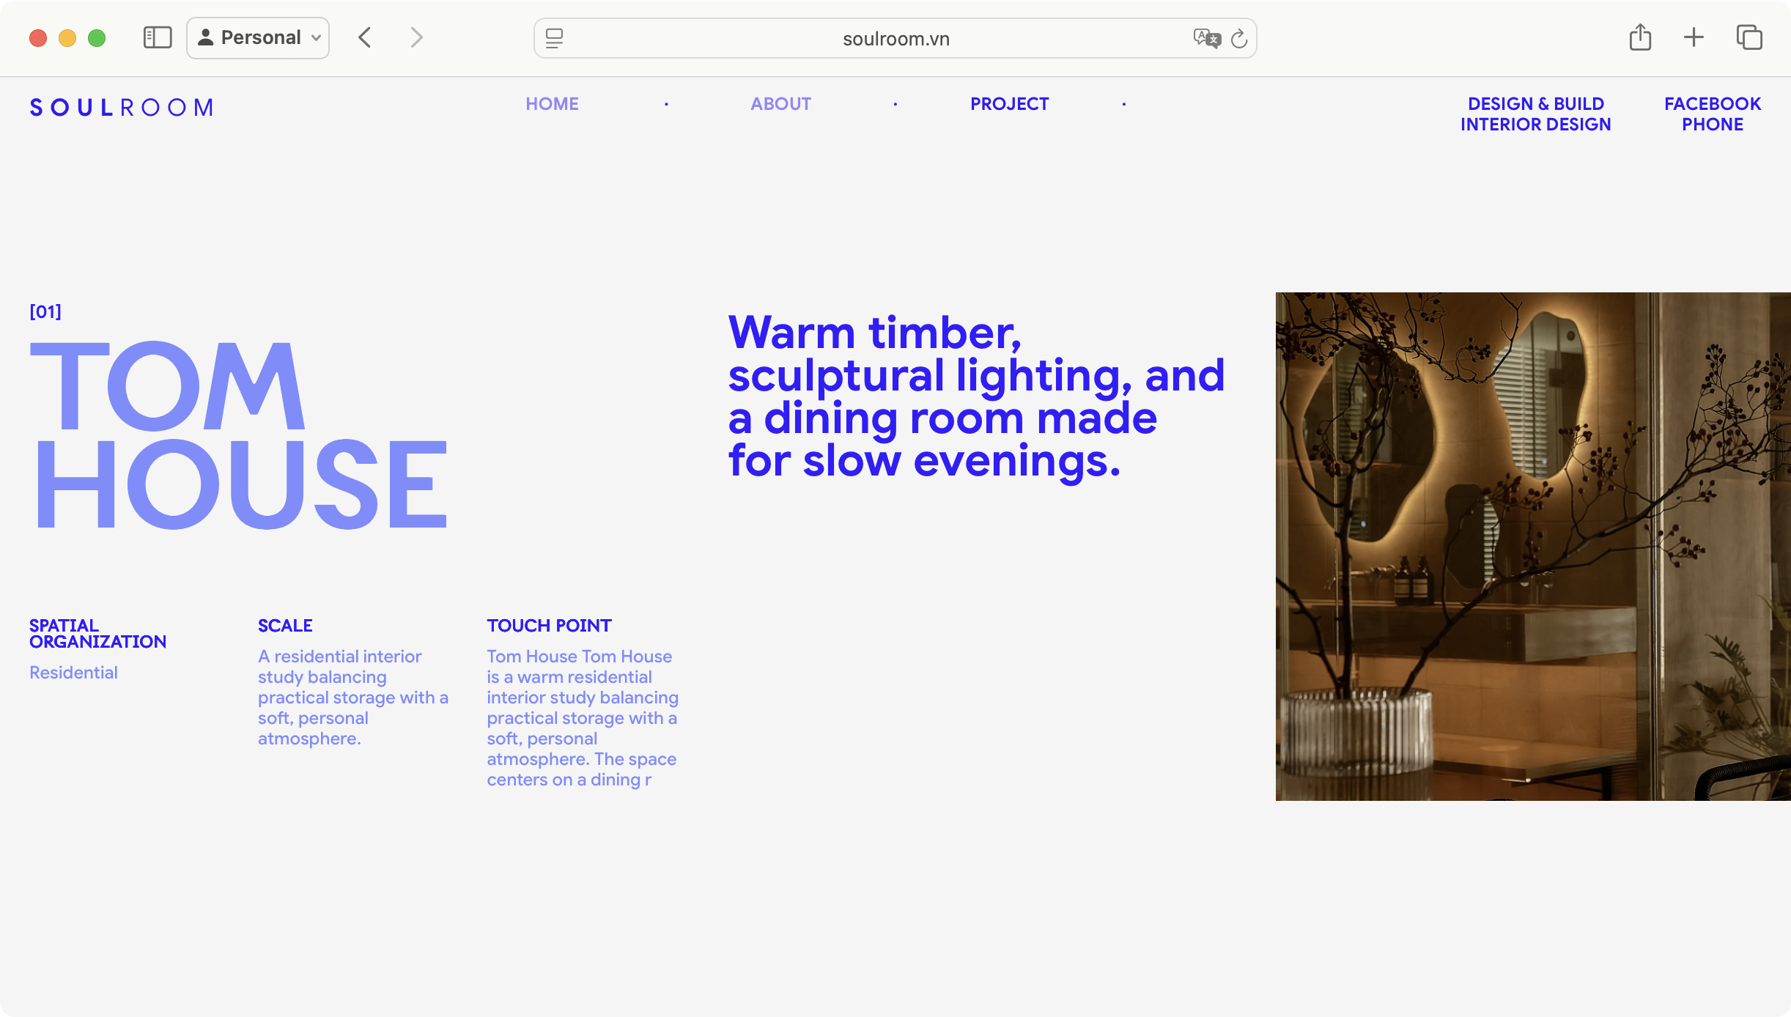
Task: Click the Tom House description paragraph
Action: (583, 718)
